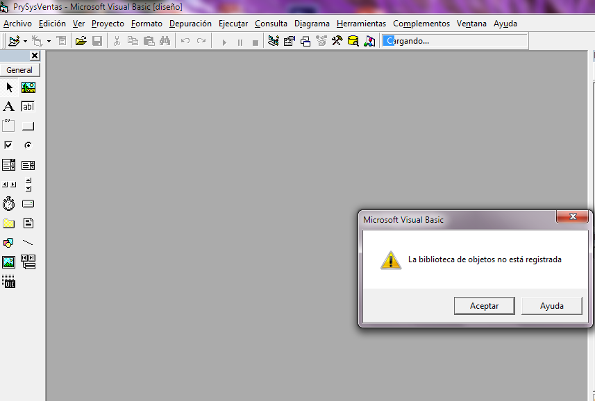The height and width of the screenshot is (401, 595).
Task: Select the TextBox control tool
Action: pos(28,107)
